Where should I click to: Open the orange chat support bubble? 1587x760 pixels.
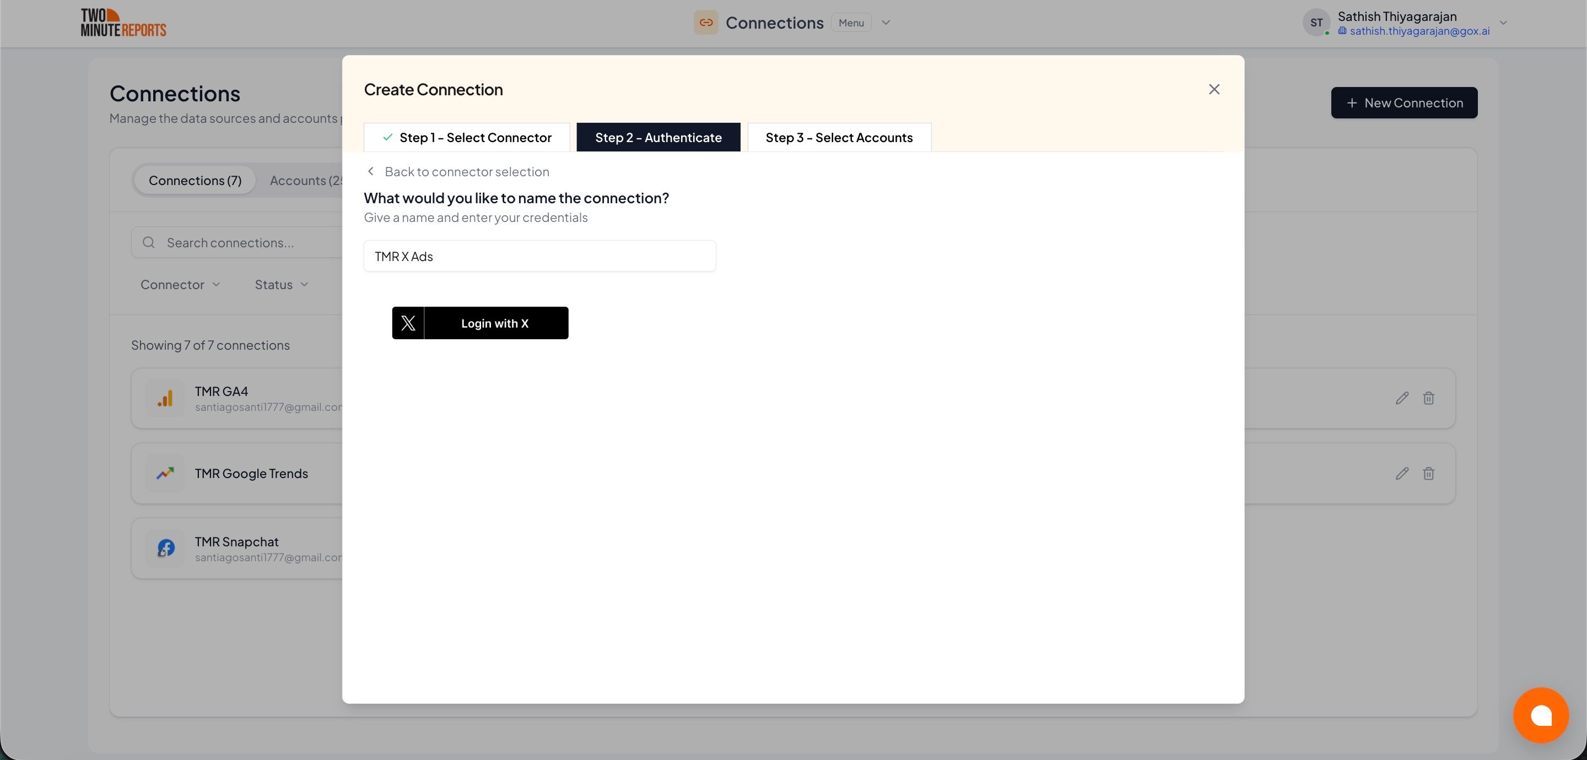[x=1540, y=715]
